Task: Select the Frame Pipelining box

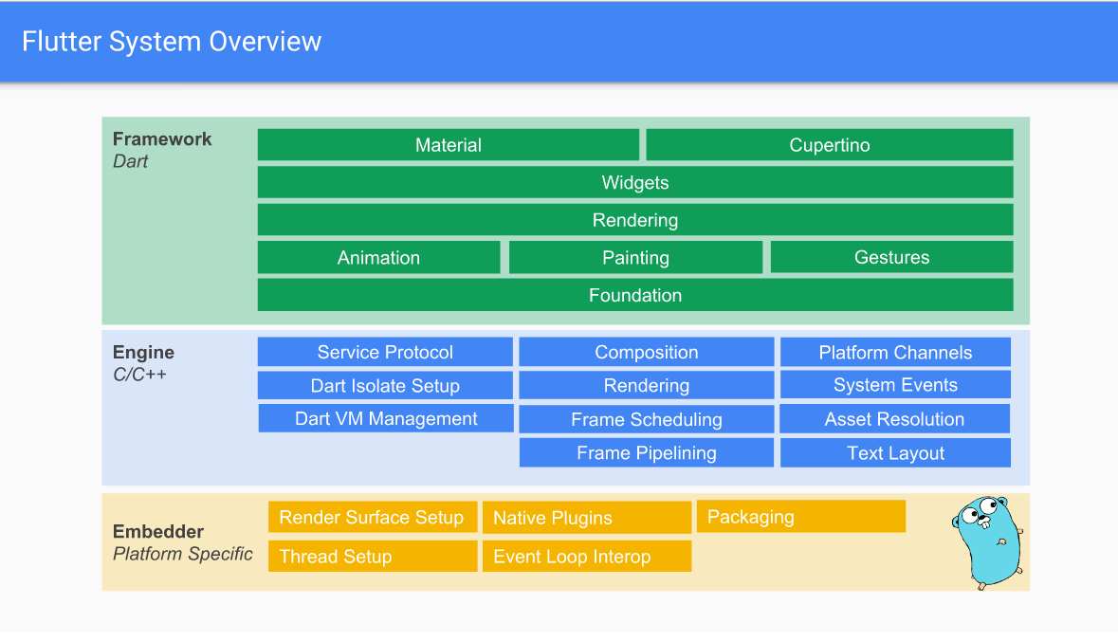Action: (x=647, y=453)
